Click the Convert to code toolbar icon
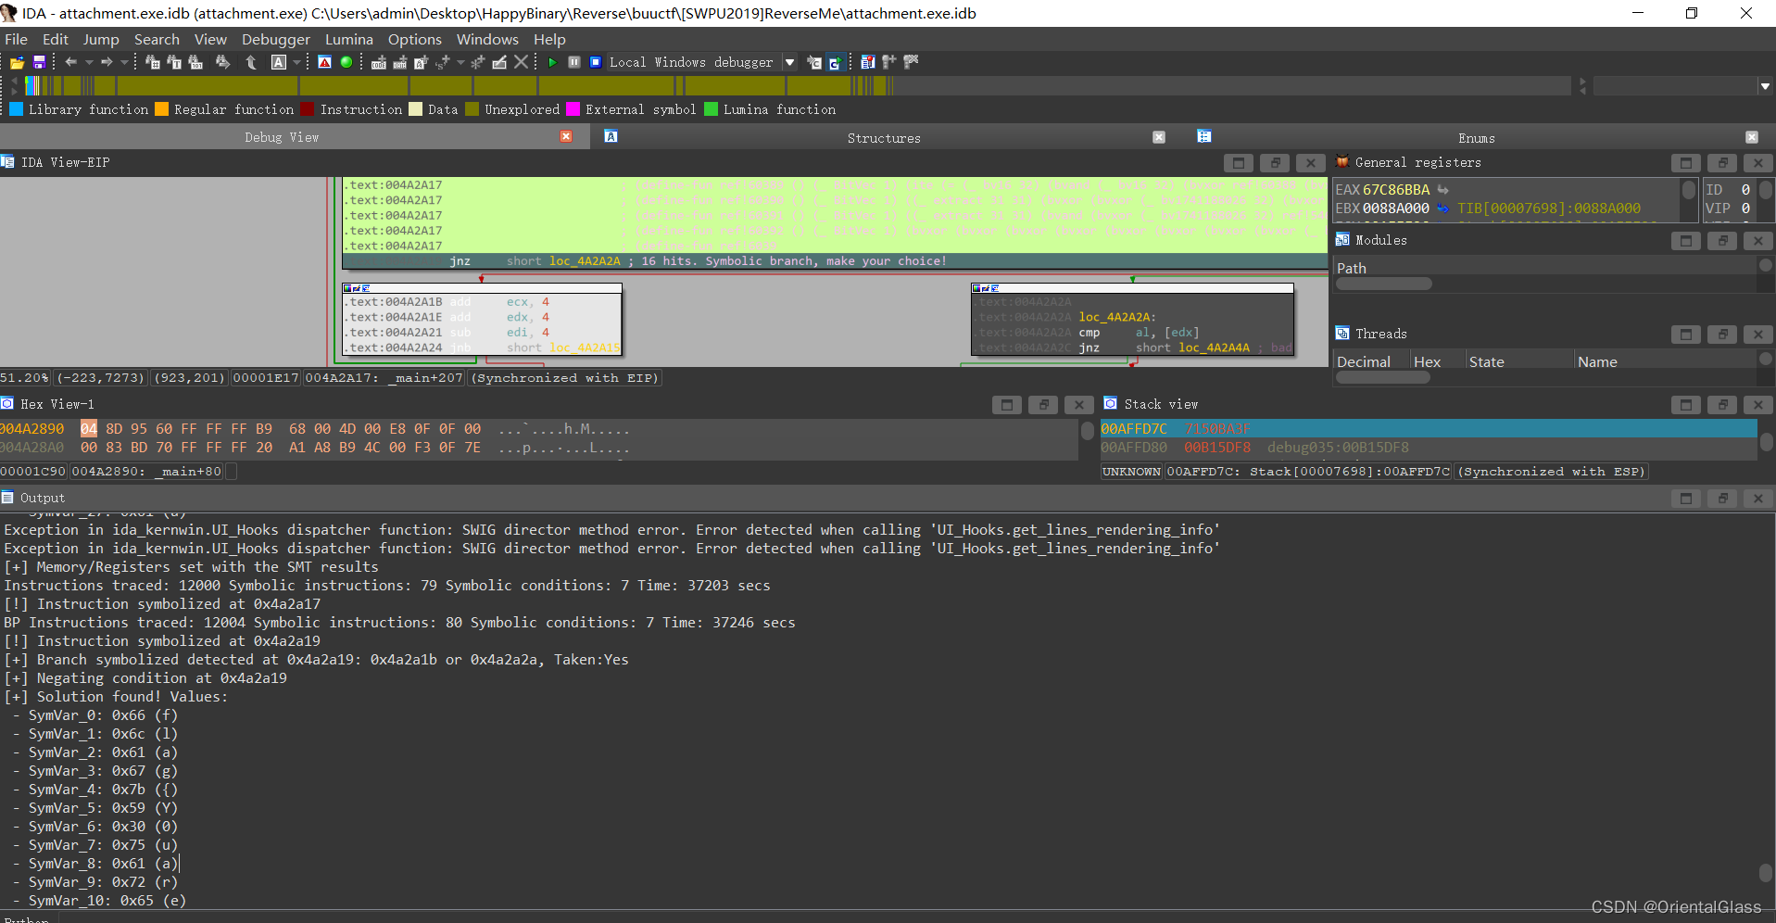The image size is (1776, 923). [379, 62]
